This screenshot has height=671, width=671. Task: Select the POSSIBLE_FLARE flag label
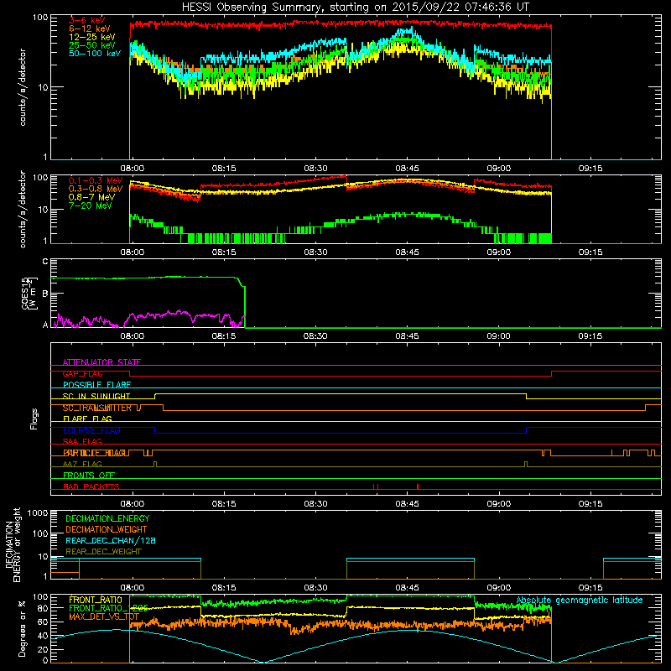click(x=96, y=385)
